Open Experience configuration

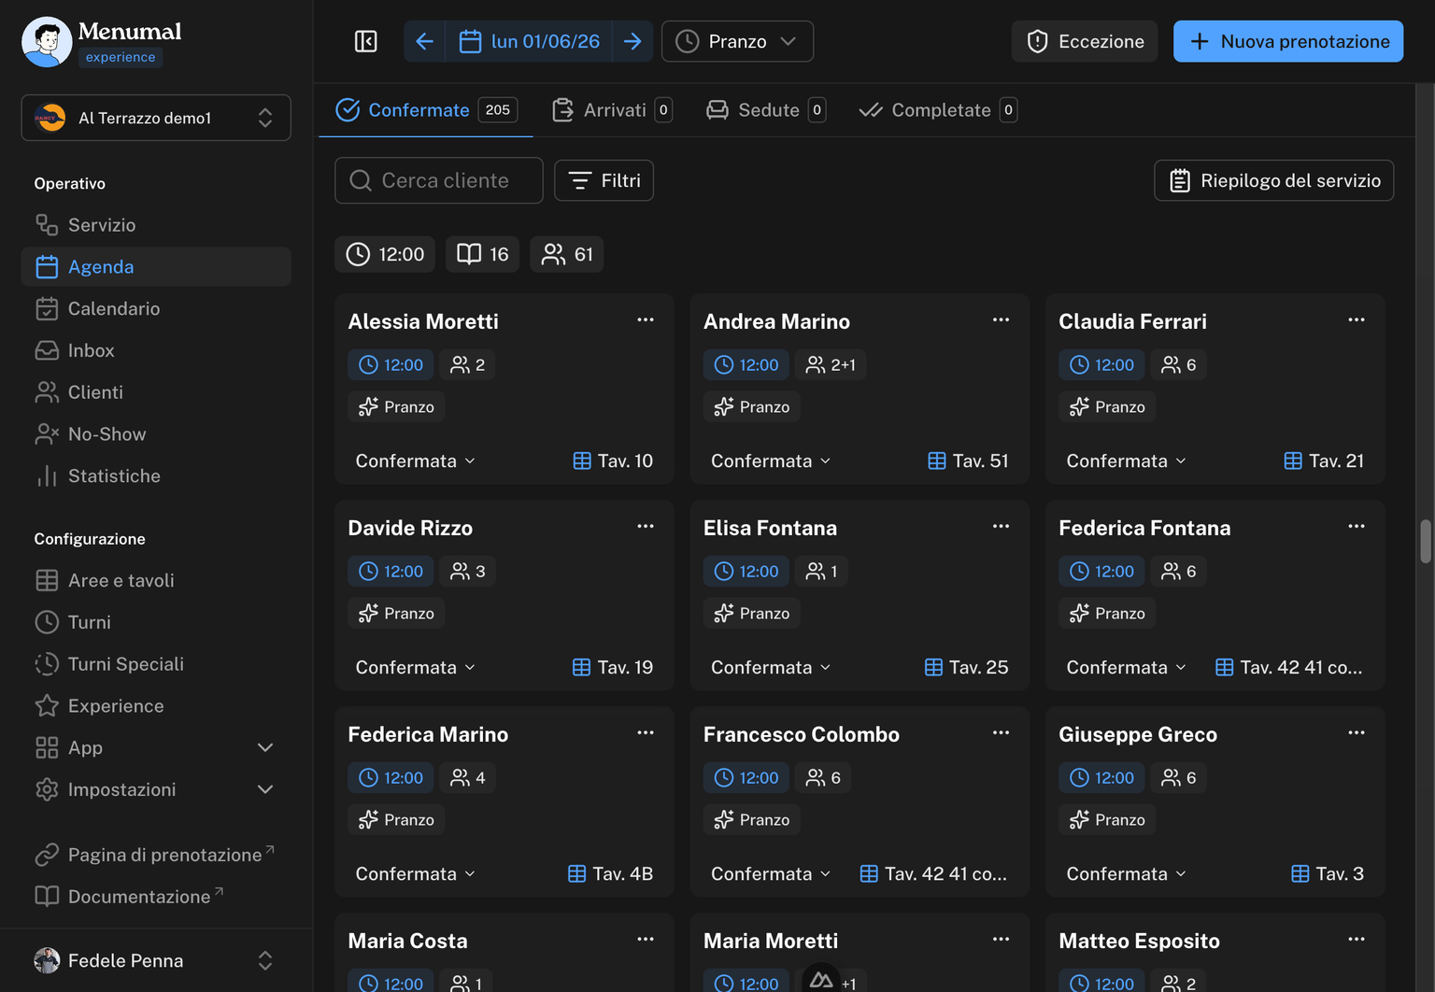pos(156,706)
